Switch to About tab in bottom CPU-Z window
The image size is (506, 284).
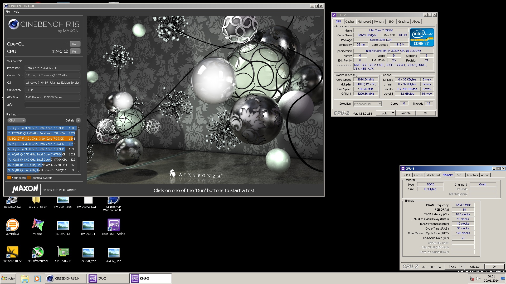pyautogui.click(x=485, y=175)
